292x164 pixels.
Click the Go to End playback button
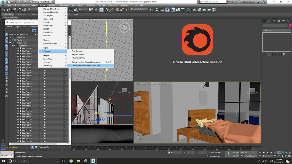pos(275,152)
